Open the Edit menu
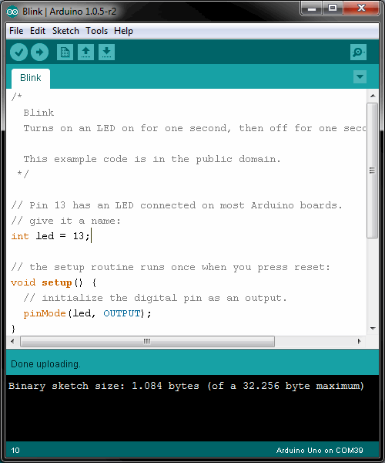Screen dimensions: 385x463 point(38,31)
